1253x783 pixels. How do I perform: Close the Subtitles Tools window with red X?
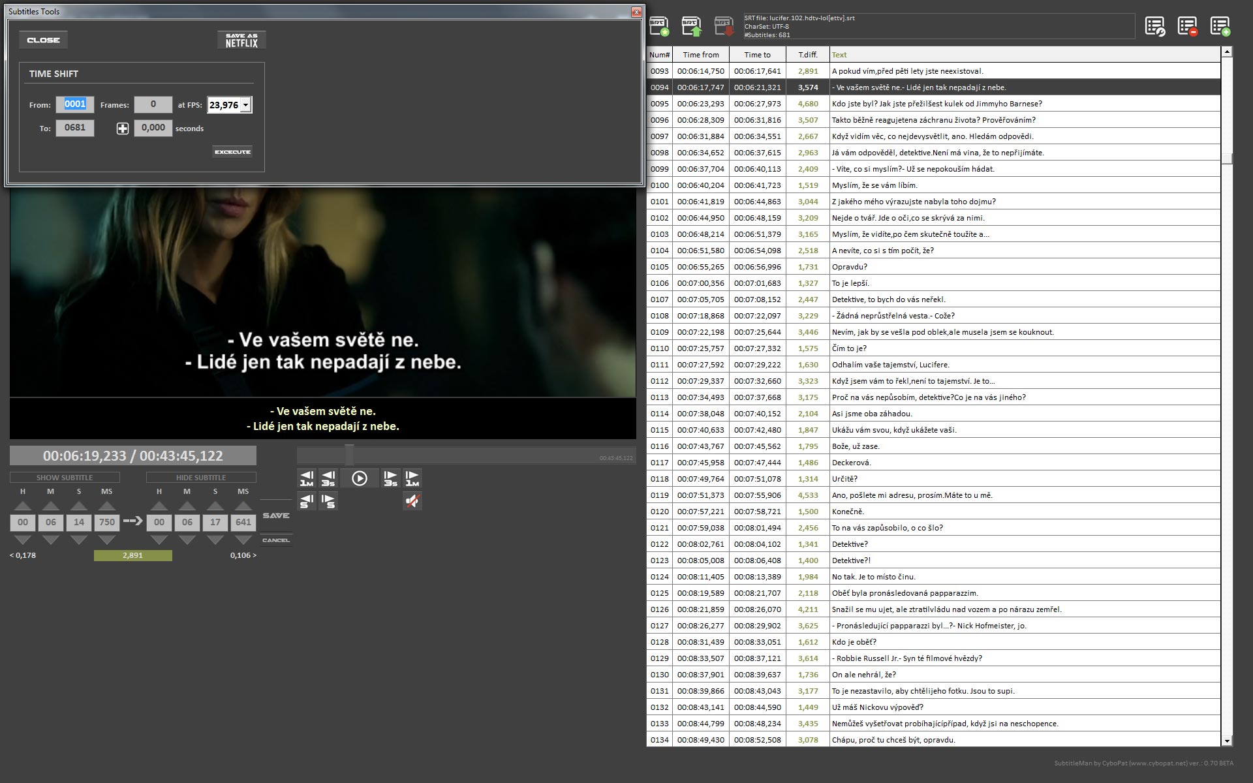point(636,12)
